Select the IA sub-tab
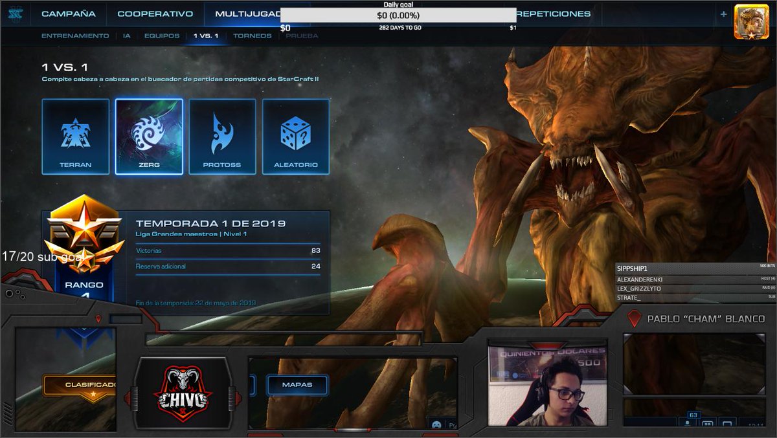Viewport: 777px width, 438px height. pos(127,36)
